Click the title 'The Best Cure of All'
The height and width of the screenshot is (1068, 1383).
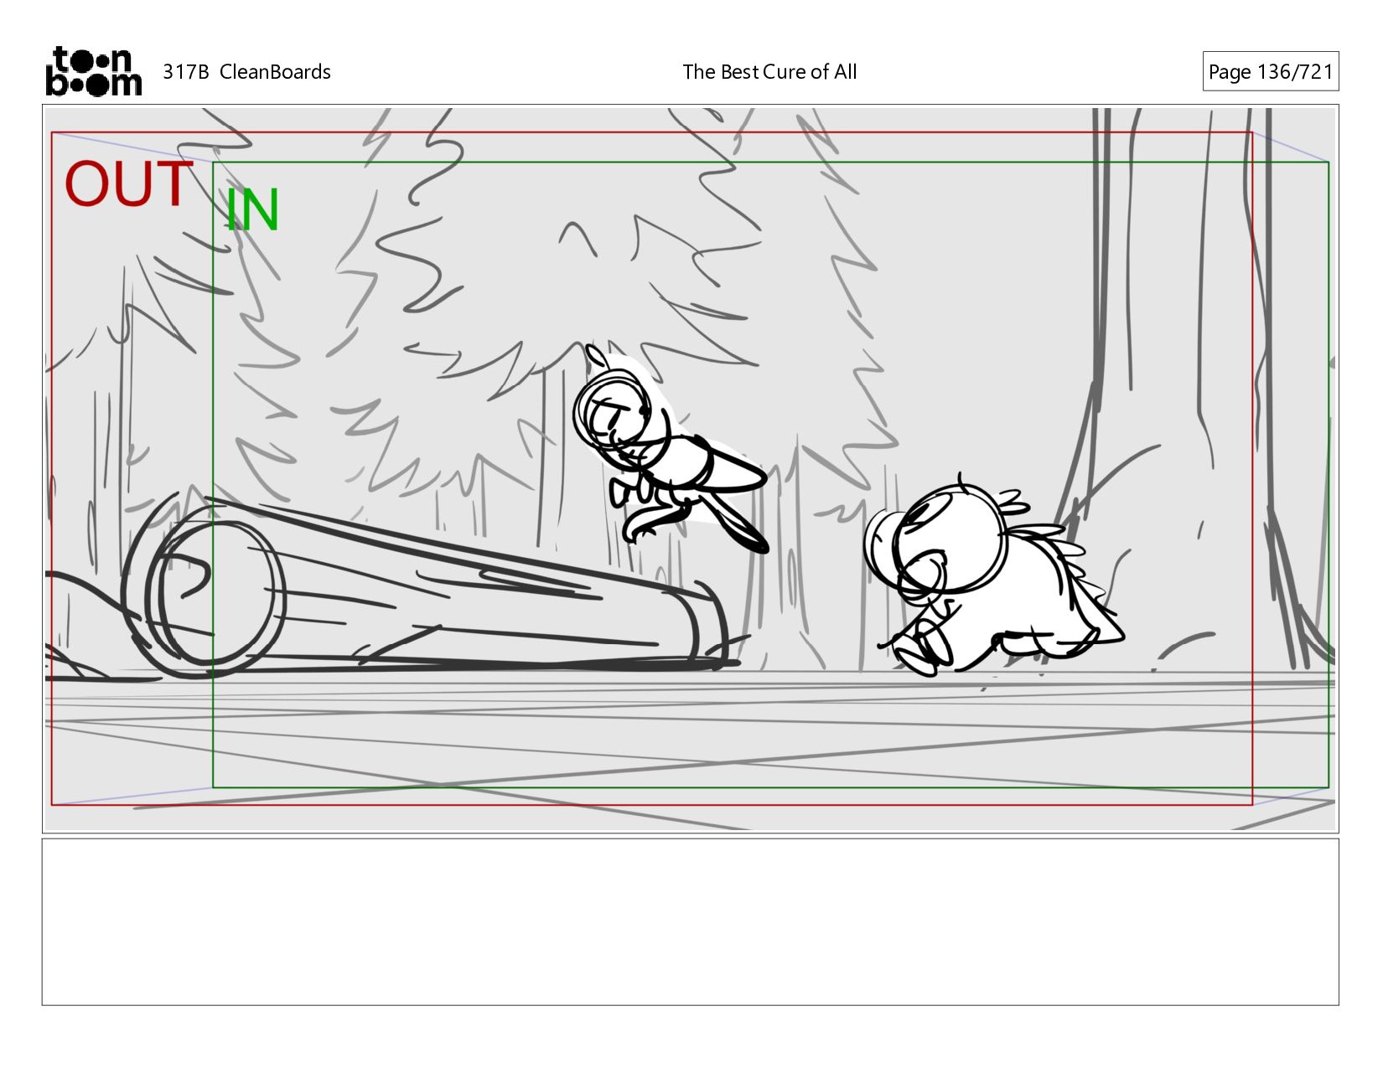(x=769, y=72)
